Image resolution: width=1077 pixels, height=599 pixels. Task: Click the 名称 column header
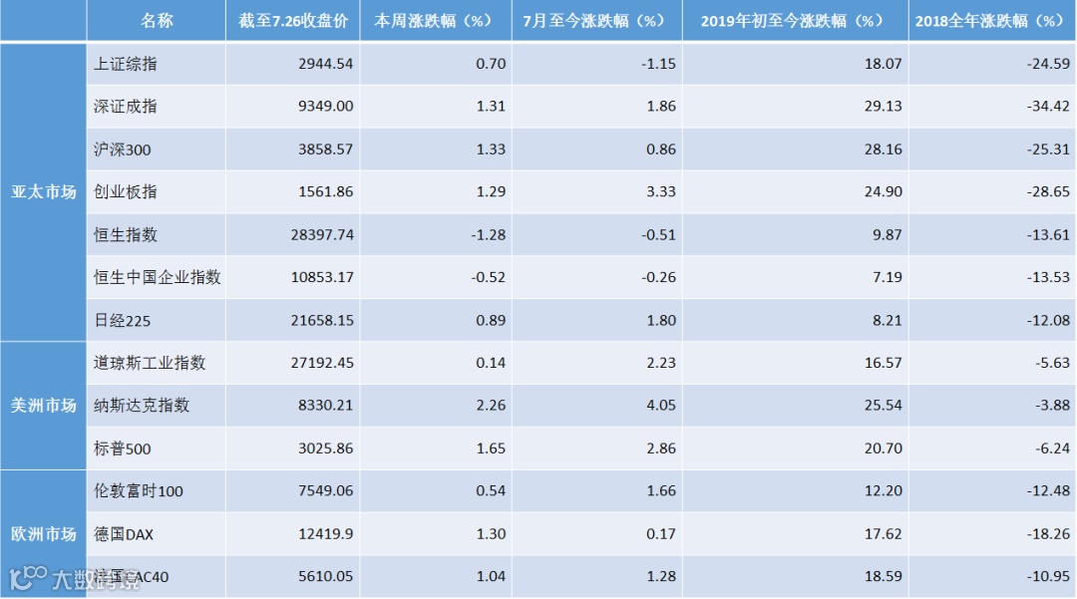[157, 21]
